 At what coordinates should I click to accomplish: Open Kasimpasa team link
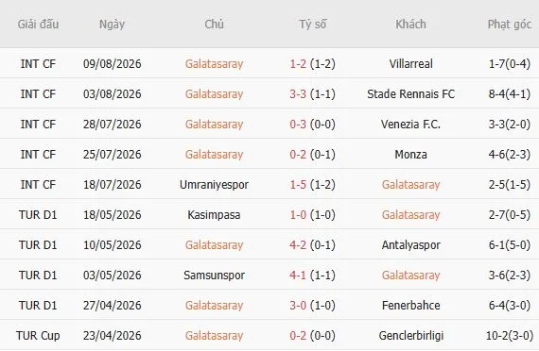pos(214,215)
